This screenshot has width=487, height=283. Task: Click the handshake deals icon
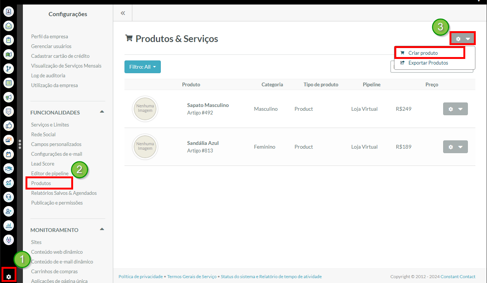coord(9,169)
